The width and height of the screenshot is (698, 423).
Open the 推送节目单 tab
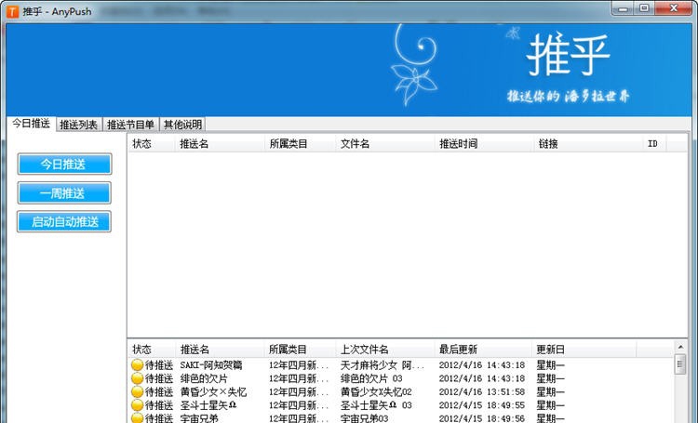(130, 125)
